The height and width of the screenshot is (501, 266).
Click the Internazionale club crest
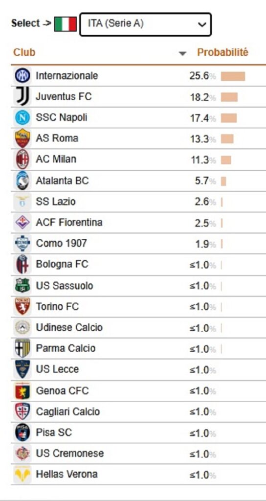pyautogui.click(x=22, y=76)
